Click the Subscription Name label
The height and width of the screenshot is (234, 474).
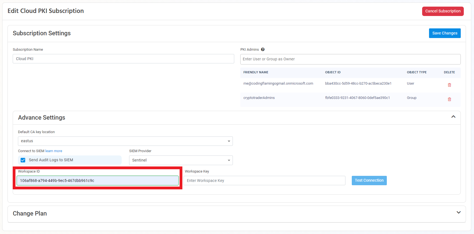pyautogui.click(x=28, y=50)
